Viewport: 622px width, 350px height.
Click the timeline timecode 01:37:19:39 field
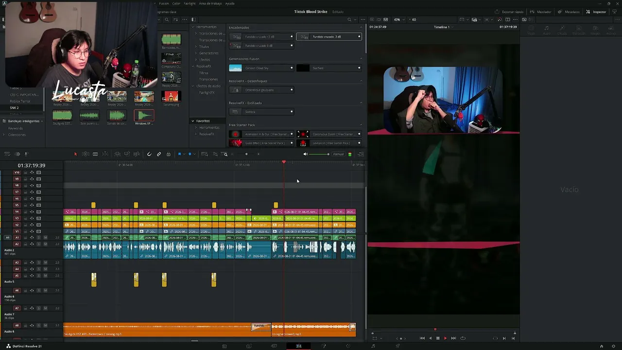[32, 165]
